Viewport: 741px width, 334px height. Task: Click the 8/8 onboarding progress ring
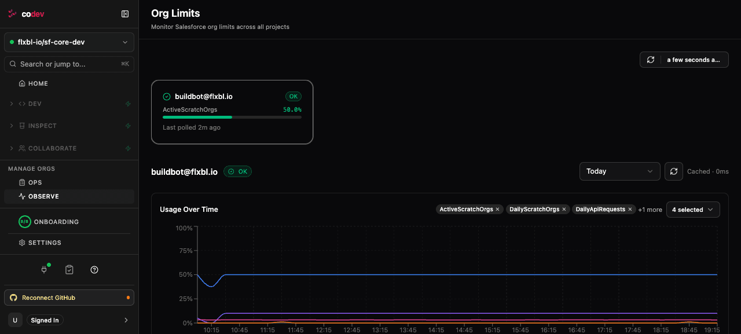[x=25, y=222]
